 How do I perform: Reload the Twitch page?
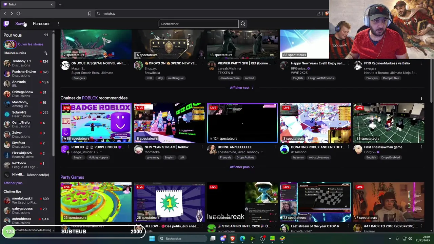19,14
